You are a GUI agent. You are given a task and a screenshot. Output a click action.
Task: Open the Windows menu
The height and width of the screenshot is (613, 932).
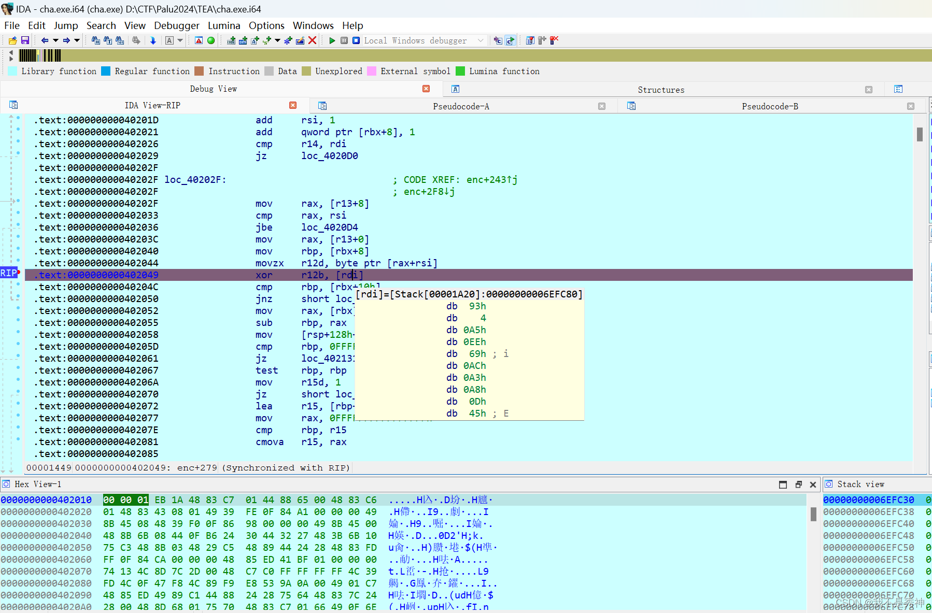tap(313, 25)
